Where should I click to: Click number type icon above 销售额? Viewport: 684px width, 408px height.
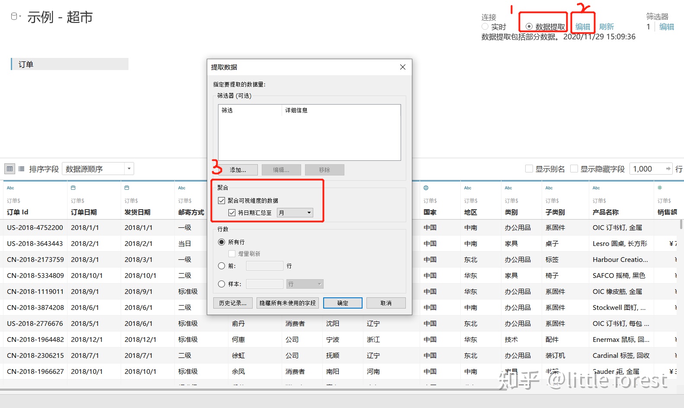click(660, 188)
